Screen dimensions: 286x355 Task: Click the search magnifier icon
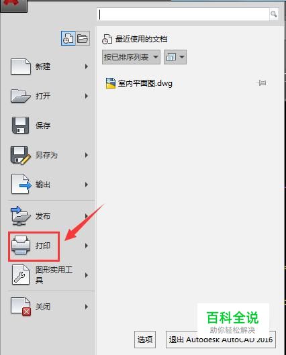click(274, 14)
